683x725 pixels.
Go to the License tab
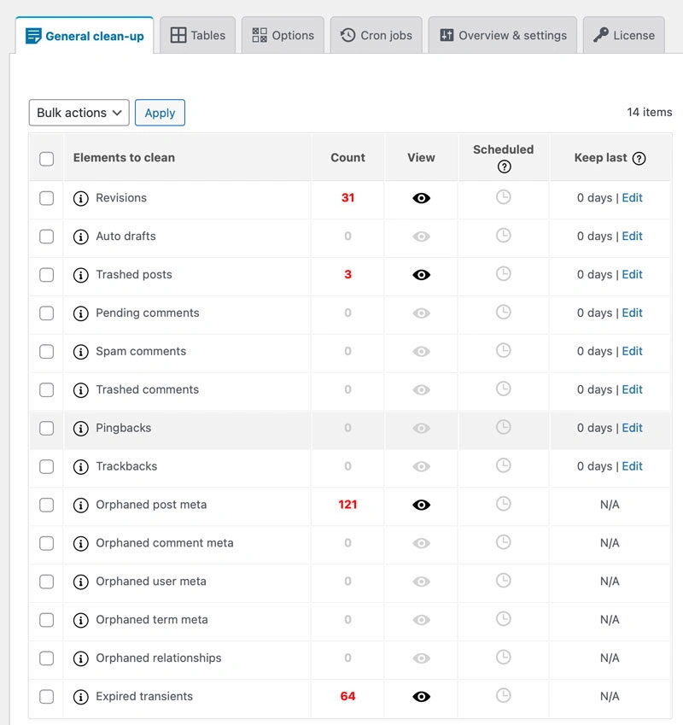pyautogui.click(x=624, y=35)
